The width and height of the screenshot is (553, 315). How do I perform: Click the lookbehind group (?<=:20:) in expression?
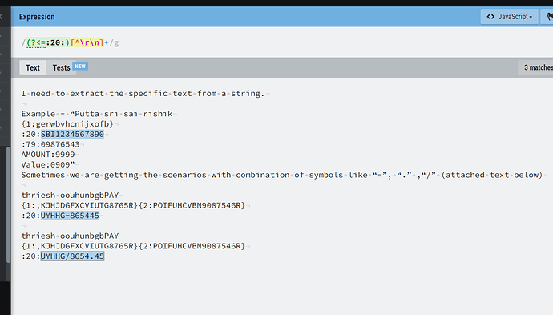pos(48,42)
